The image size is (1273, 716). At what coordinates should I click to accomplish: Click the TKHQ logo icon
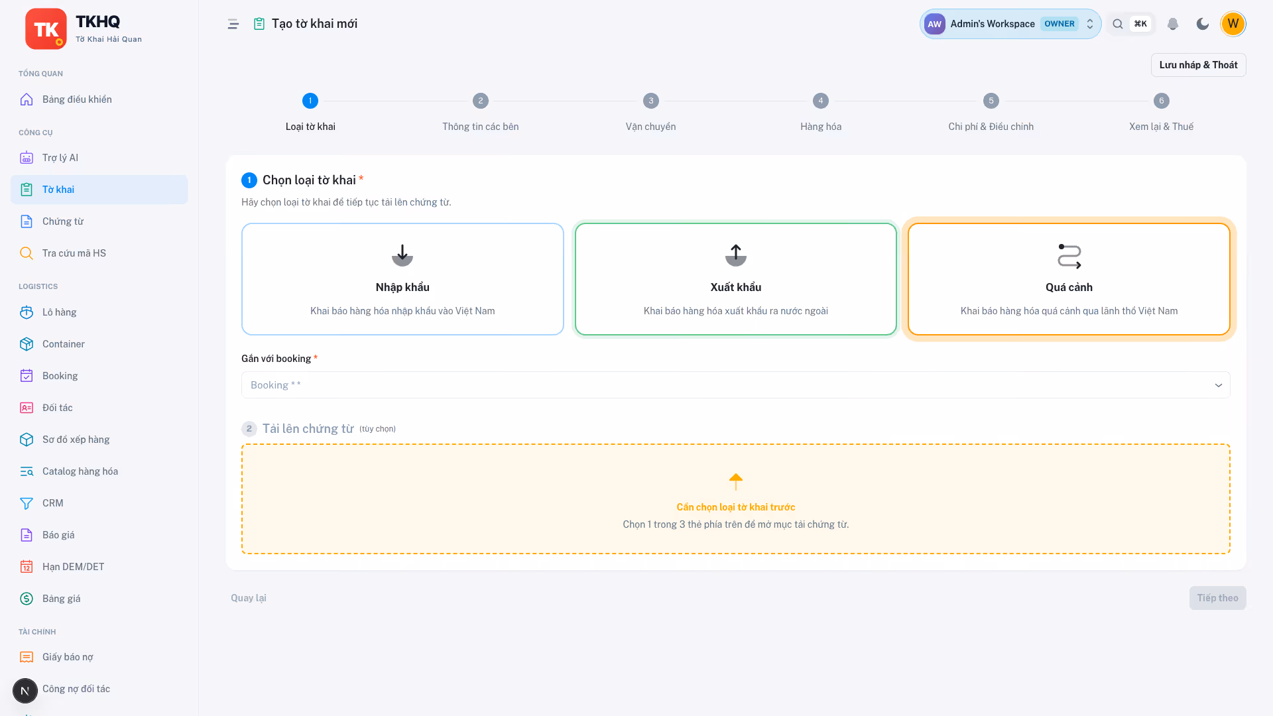coord(46,29)
